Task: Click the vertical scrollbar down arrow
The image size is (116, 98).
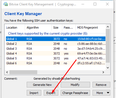Action: [108, 68]
